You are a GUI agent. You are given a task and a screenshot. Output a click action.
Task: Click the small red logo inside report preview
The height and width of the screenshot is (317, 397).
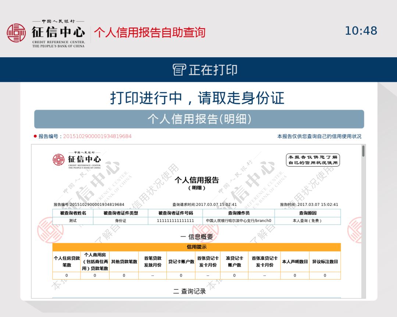click(58, 160)
